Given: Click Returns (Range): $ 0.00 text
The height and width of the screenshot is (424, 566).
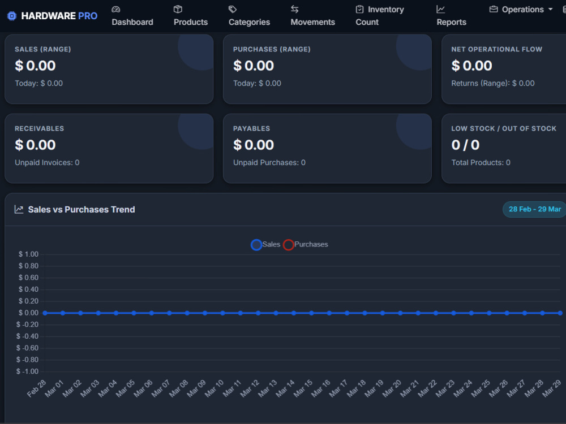Looking at the screenshot, I should coord(493,83).
